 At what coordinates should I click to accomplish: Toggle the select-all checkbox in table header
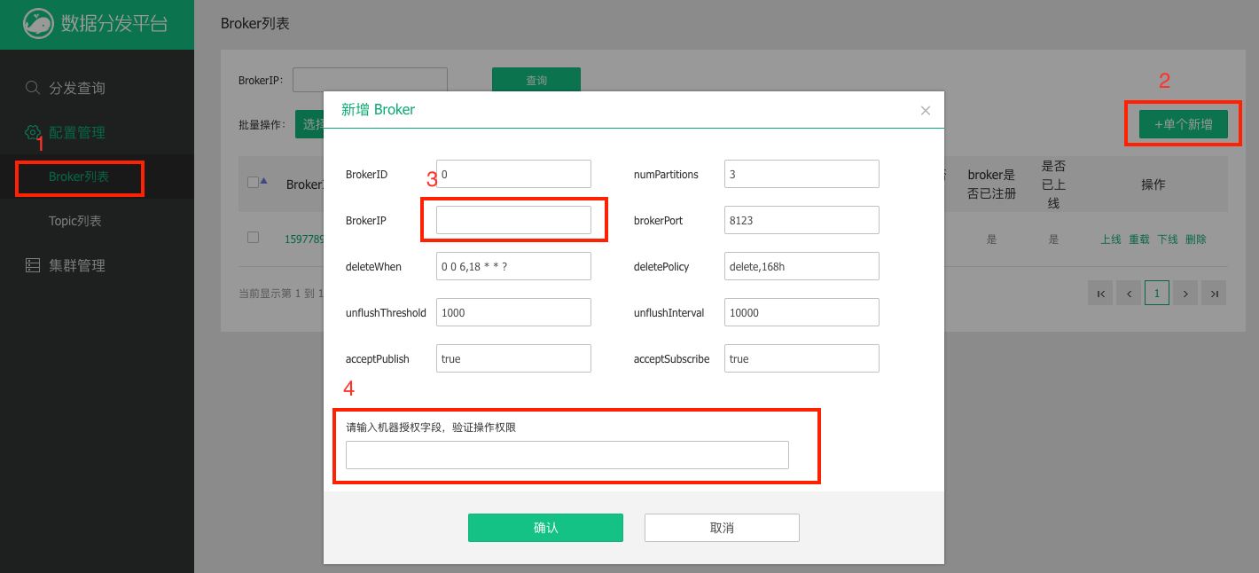click(x=253, y=182)
